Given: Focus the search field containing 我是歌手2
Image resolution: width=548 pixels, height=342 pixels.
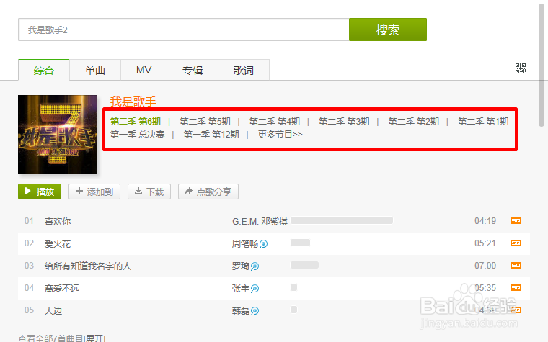Looking at the screenshot, I should [184, 30].
